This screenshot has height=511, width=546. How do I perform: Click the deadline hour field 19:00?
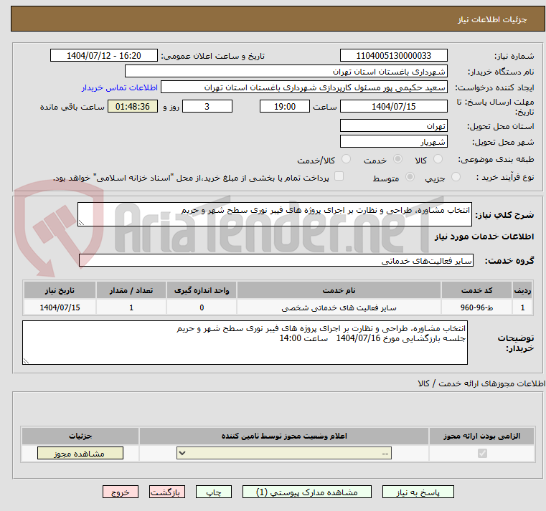click(x=285, y=107)
